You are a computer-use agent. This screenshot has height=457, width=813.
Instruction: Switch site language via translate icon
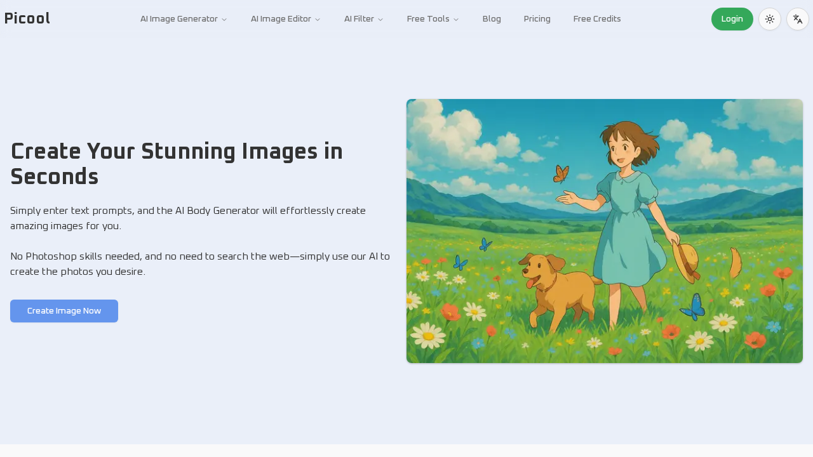pyautogui.click(x=797, y=18)
